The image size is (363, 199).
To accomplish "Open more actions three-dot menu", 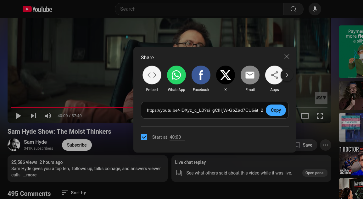I will pos(326,145).
